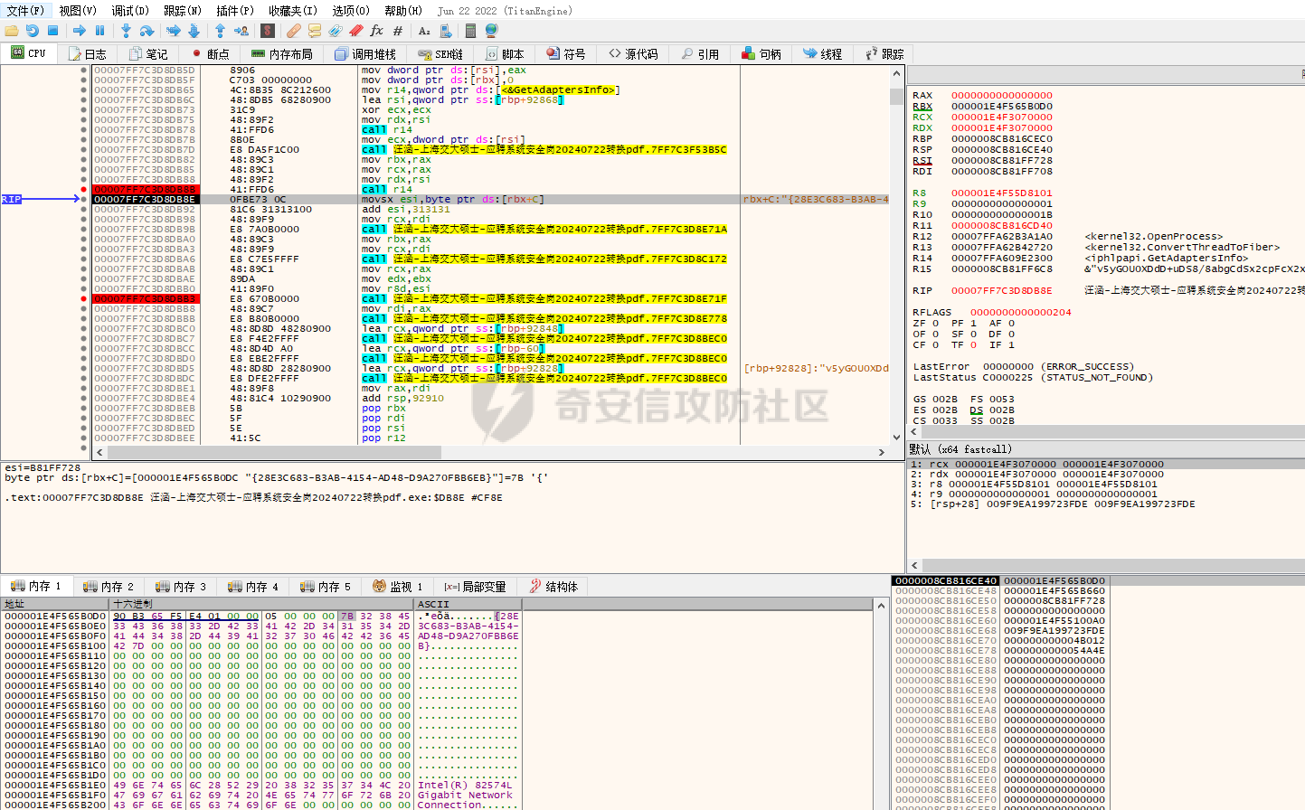This screenshot has width=1305, height=810.
Task: Click the 地址 column header in dump
Action: tap(54, 604)
